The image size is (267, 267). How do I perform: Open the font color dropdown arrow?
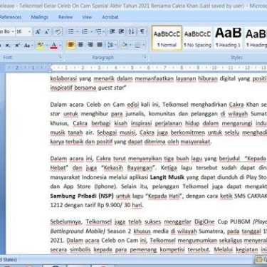point(61,45)
